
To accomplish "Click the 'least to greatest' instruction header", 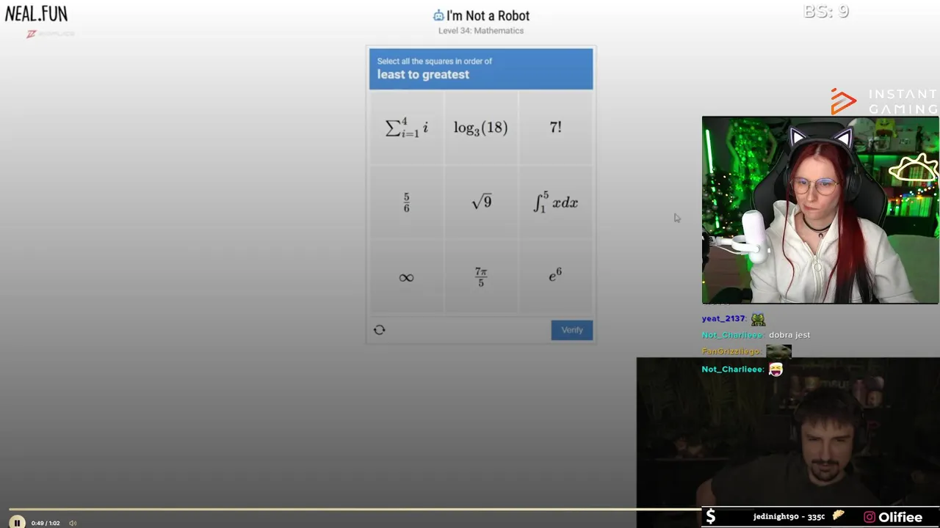I will [423, 75].
